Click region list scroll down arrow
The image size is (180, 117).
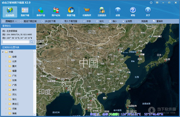point(34,114)
